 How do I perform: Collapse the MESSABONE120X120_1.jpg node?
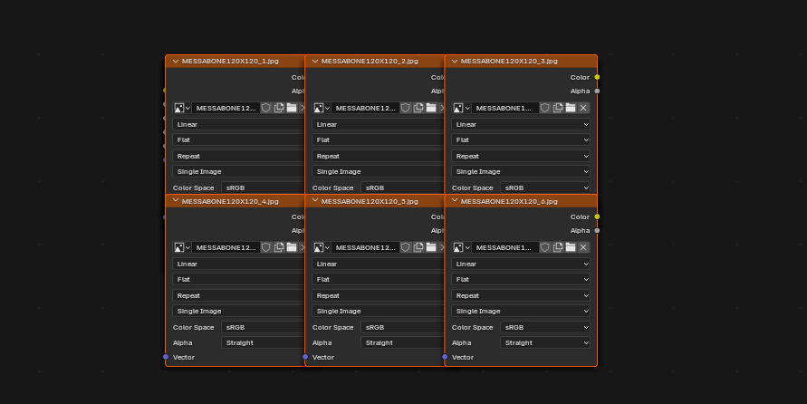click(176, 62)
